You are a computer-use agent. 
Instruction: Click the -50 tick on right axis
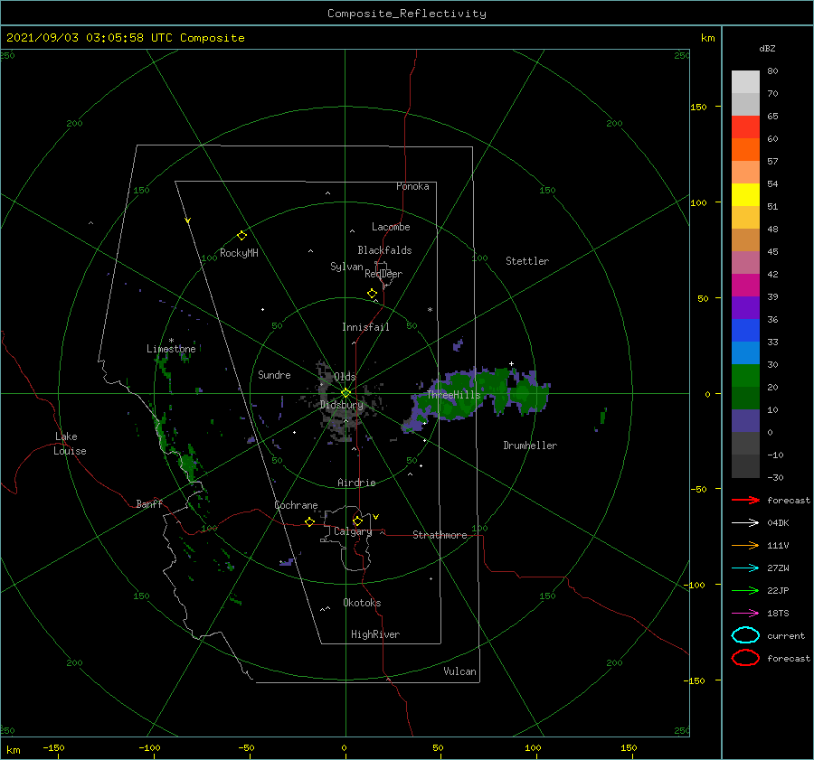698,489
